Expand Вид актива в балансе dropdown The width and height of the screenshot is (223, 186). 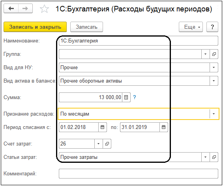214,81
